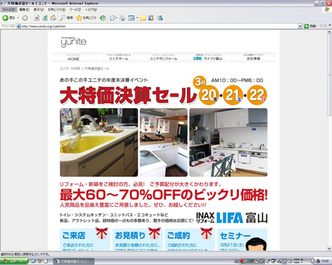Click the page icon beside the address URL
Screen dimensions: 332x265
(x=19, y=26)
